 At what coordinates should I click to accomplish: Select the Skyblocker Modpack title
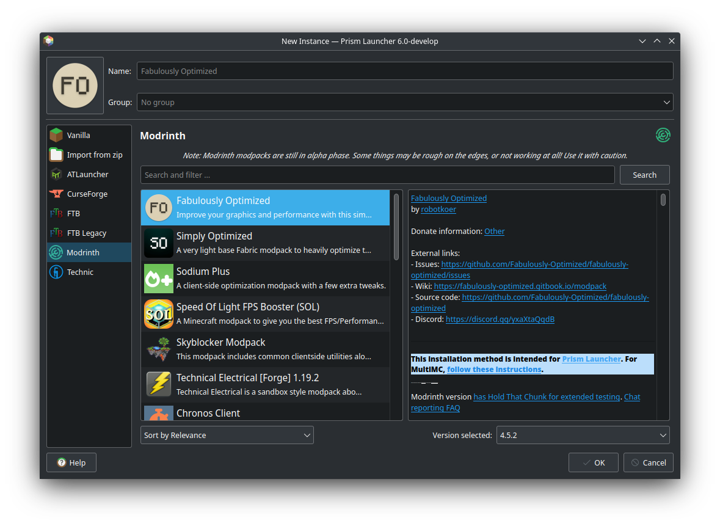tap(221, 342)
